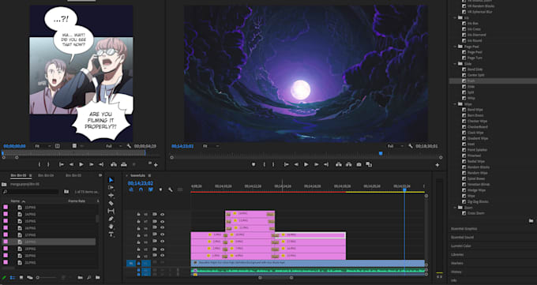The height and width of the screenshot is (285, 537).
Task: Lock track V8 with padlock
Action: coord(139,215)
